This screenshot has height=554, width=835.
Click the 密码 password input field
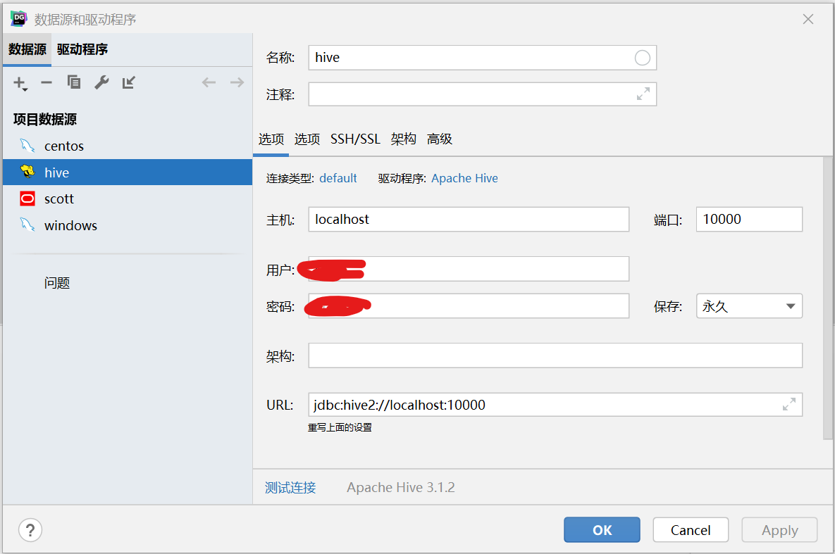click(x=469, y=306)
